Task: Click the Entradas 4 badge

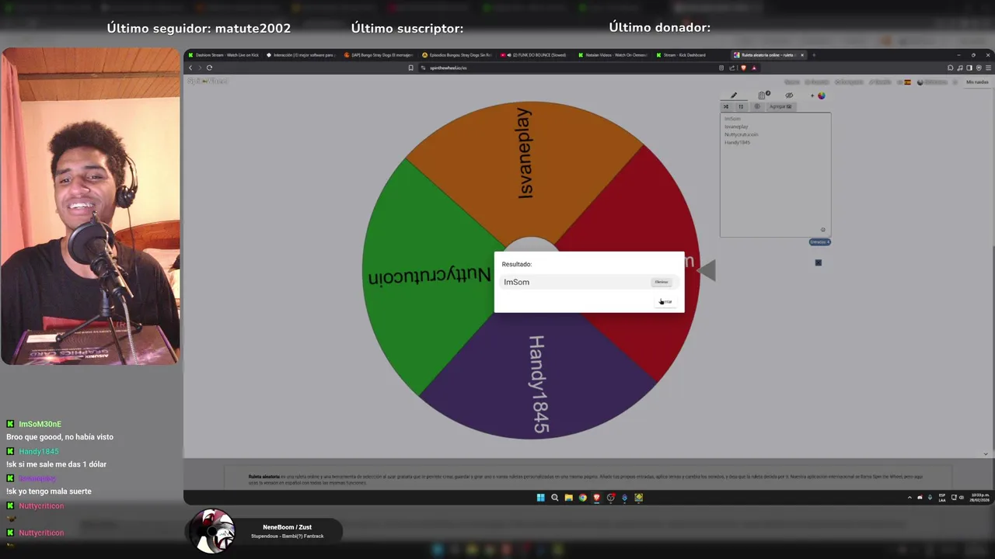Action: pyautogui.click(x=820, y=242)
